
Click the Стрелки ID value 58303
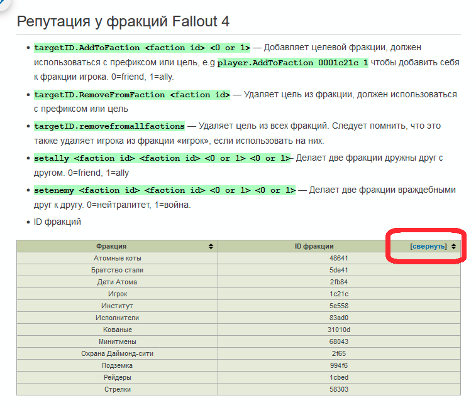point(339,389)
